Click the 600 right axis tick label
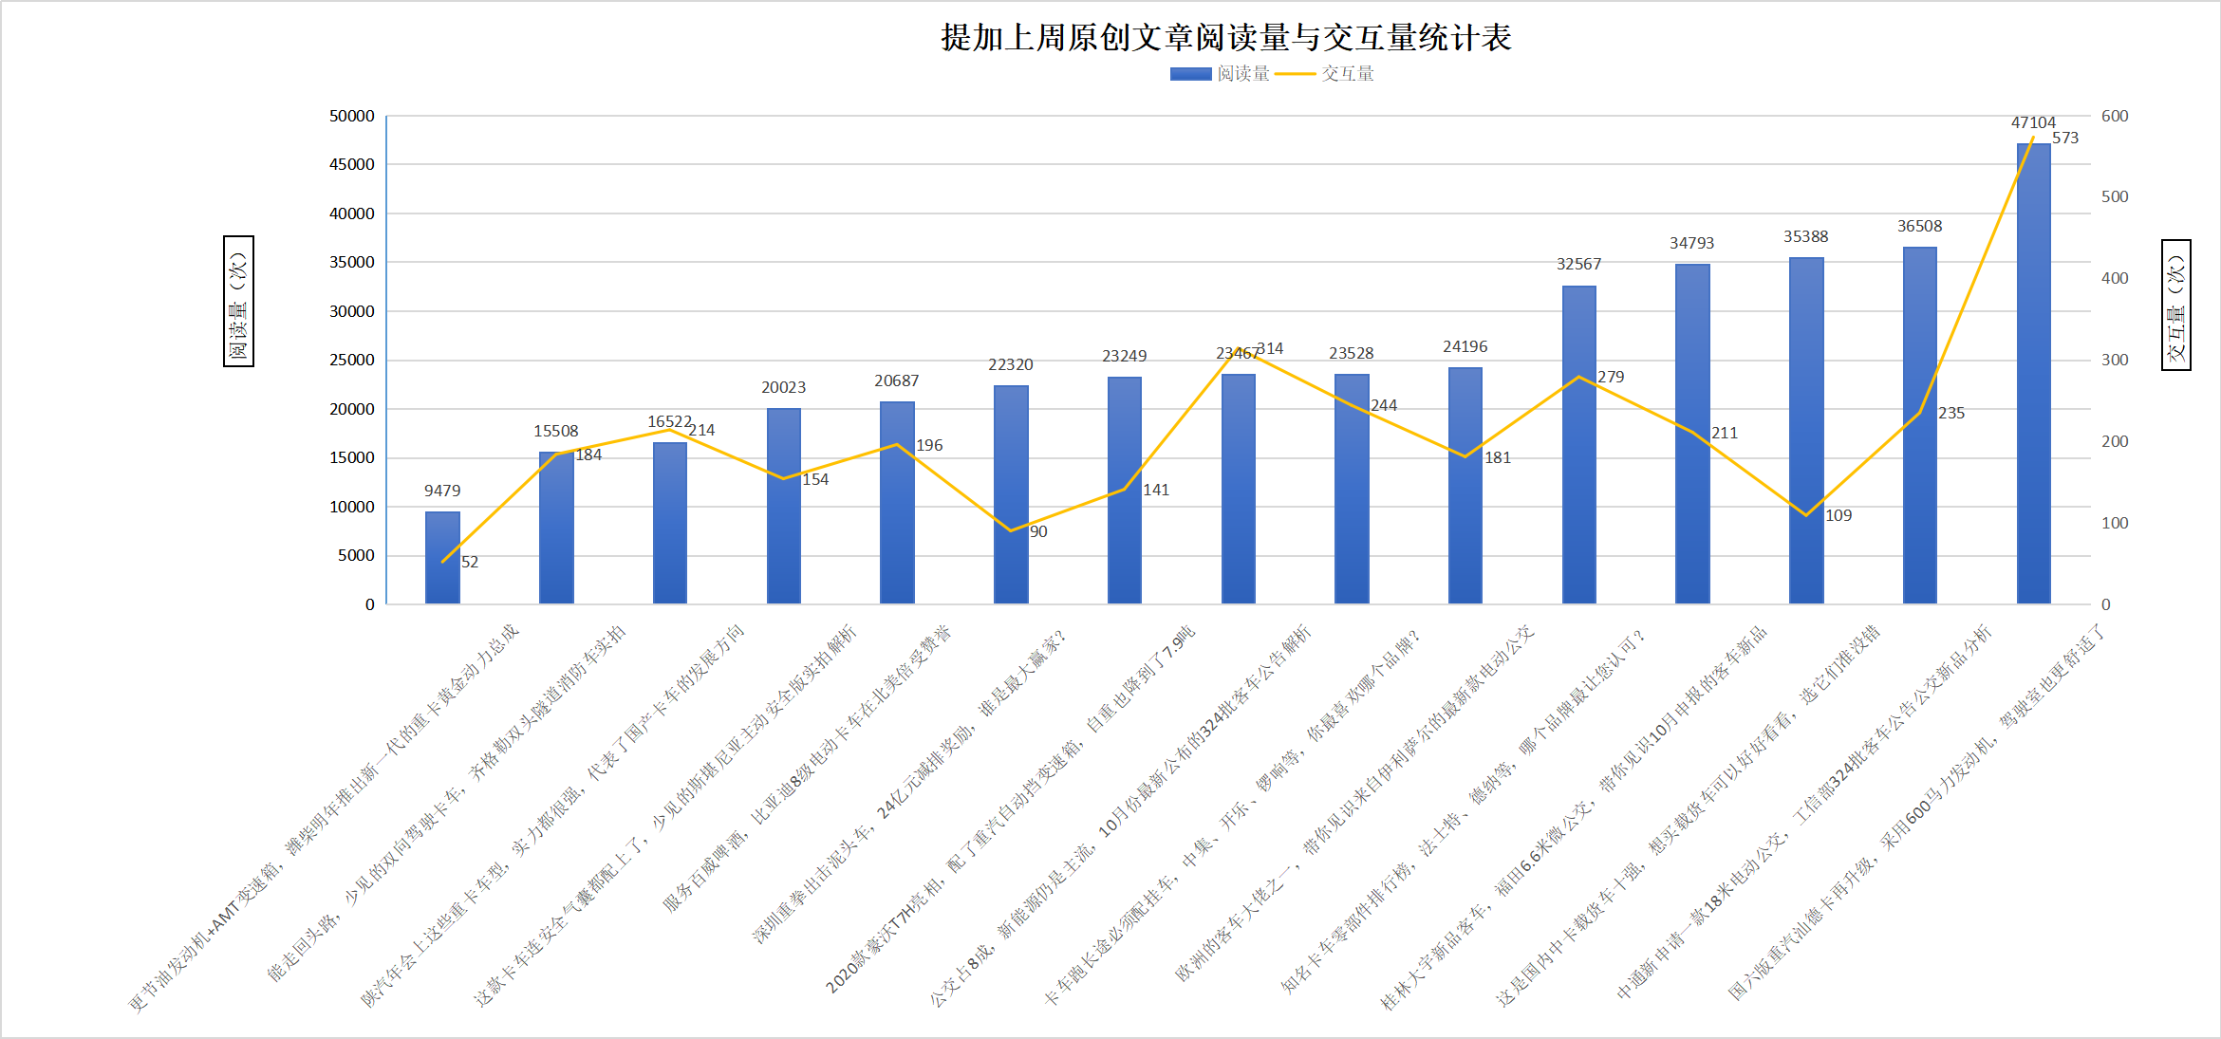Image resolution: width=2221 pixels, height=1039 pixels. coord(2114,117)
